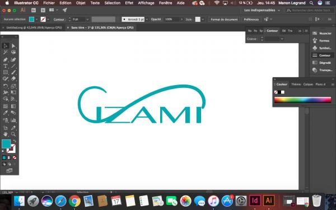Launch Google Chrome from the dock
Viewport: 336px width, 210px height.
point(74,201)
